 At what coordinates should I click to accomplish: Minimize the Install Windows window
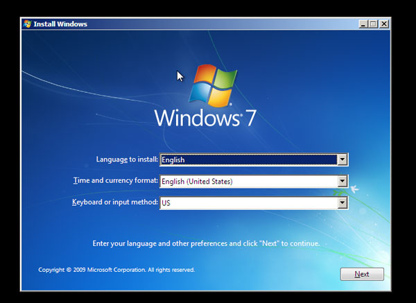click(x=363, y=24)
